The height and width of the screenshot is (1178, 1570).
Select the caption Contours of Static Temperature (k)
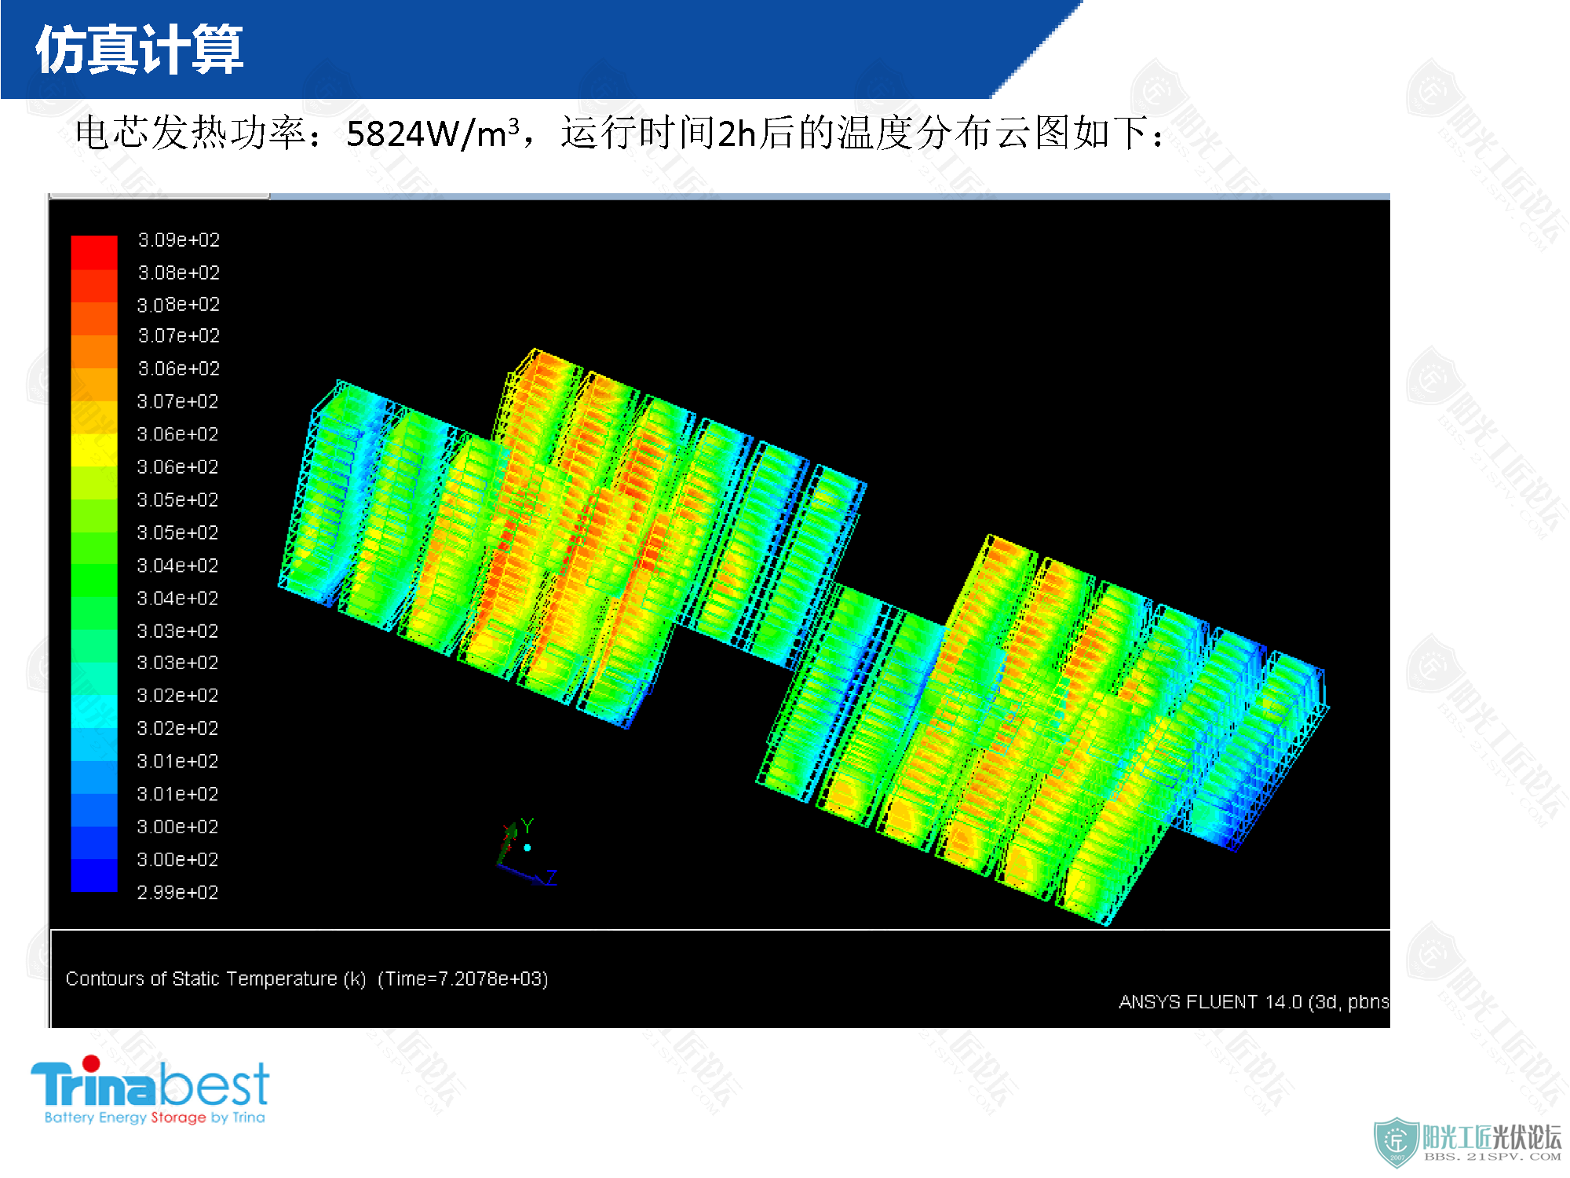click(216, 979)
